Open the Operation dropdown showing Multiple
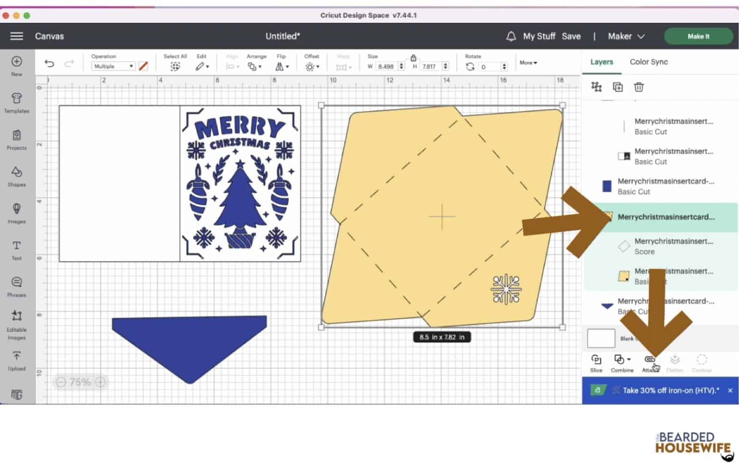Viewport: 739px width, 470px height. [x=113, y=66]
